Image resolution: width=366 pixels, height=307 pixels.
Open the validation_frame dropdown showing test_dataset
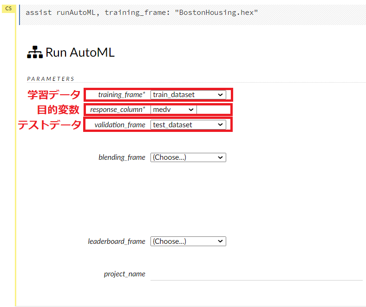(188, 125)
